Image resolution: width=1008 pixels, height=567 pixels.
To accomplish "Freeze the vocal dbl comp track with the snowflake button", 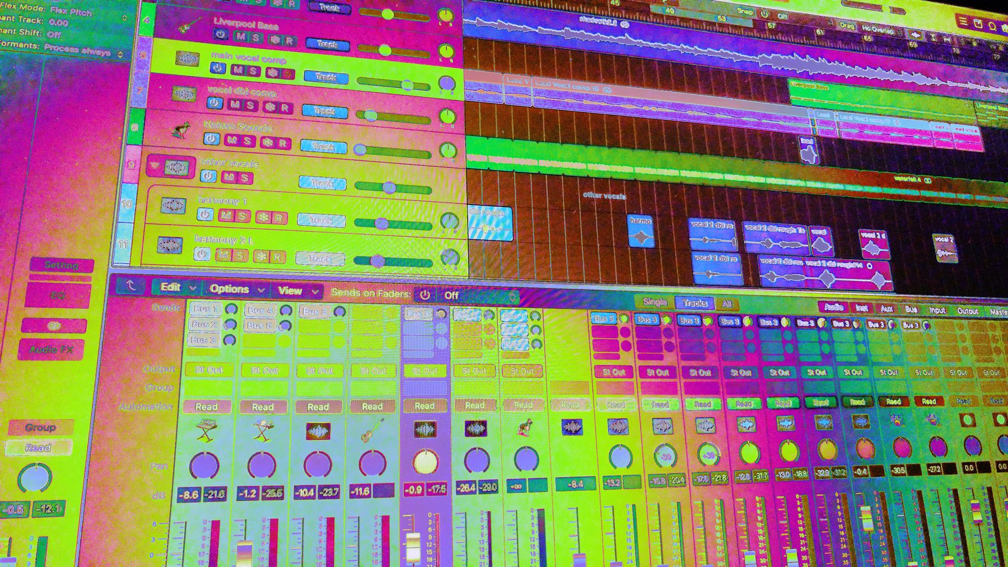I will (x=270, y=106).
